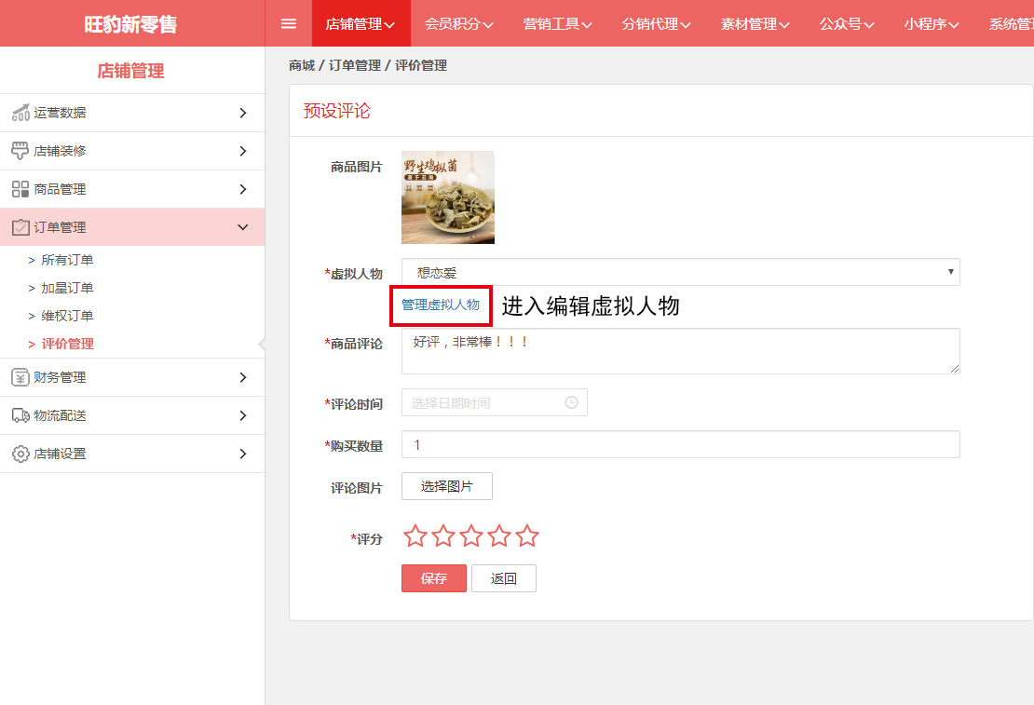Viewport: 1034px width, 705px height.
Task: Click the 保存 button
Action: (x=433, y=578)
